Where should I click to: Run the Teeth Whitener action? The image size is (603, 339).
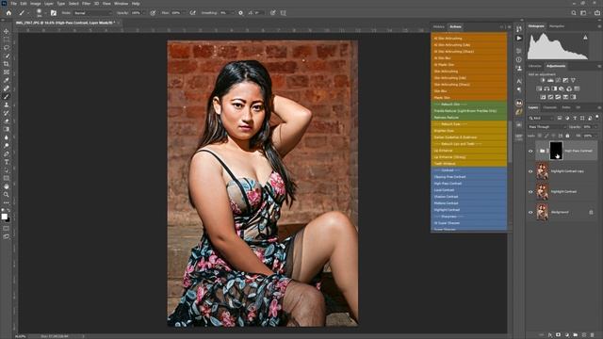click(x=469, y=164)
